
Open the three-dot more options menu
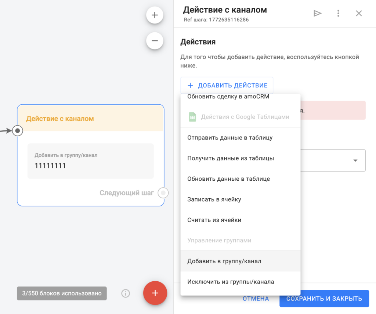[x=338, y=14]
